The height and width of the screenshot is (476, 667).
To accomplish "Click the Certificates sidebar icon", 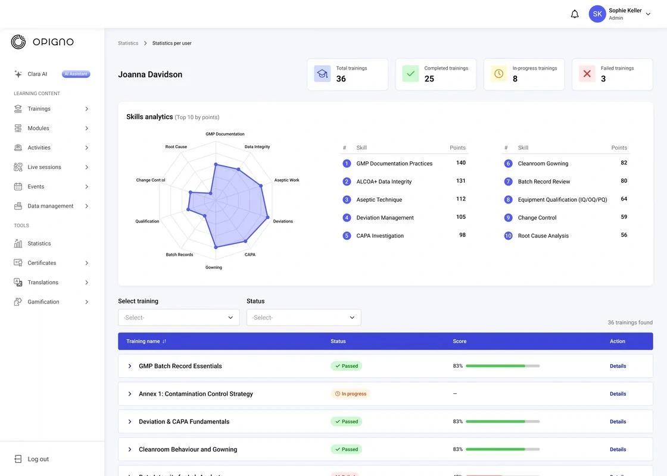I will click(x=18, y=262).
